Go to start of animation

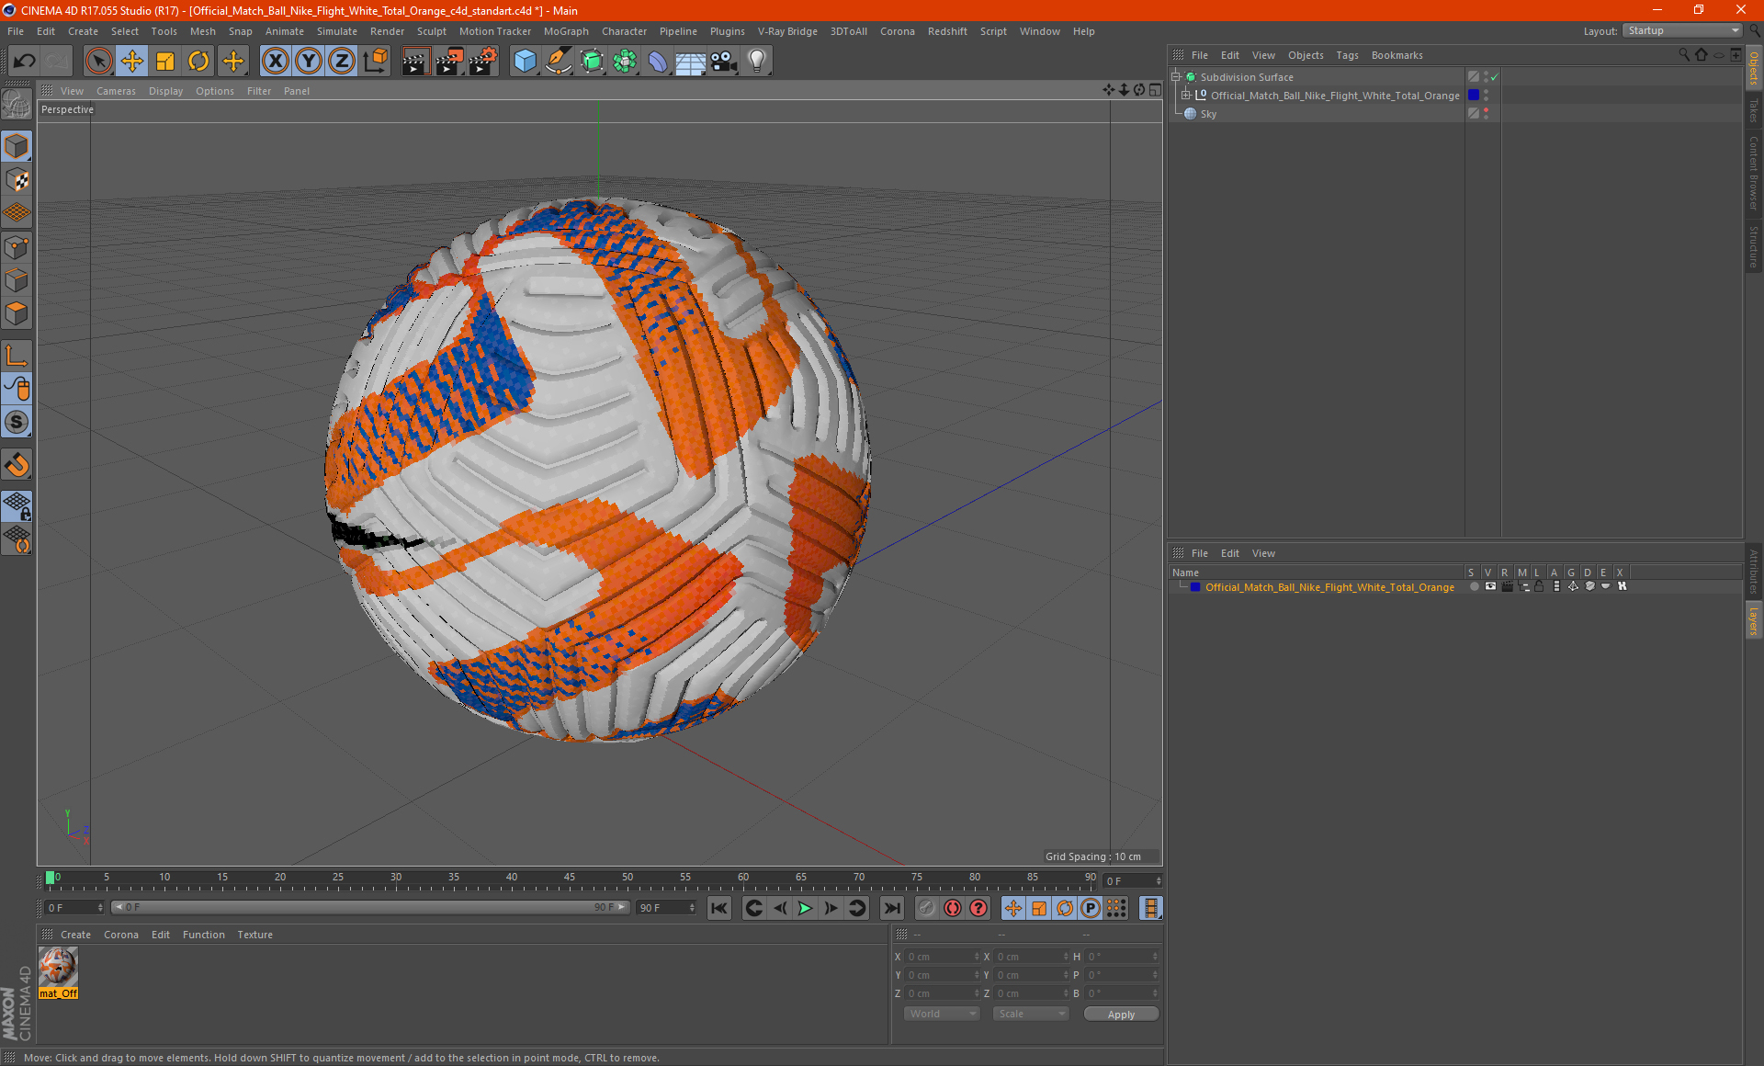point(718,908)
